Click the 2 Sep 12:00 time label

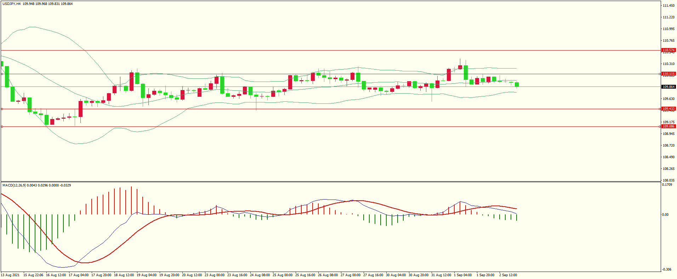508,275
